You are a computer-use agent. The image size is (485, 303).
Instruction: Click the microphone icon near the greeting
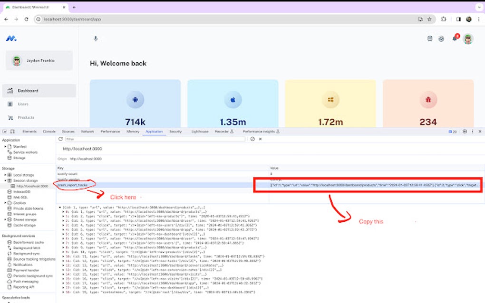(x=95, y=39)
